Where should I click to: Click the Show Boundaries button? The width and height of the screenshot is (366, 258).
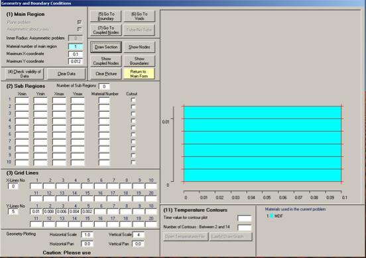[x=139, y=61]
